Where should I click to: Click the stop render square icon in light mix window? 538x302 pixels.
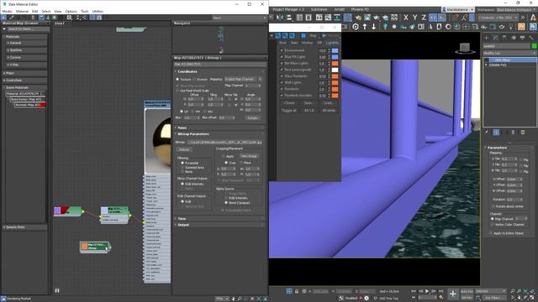[303, 35]
